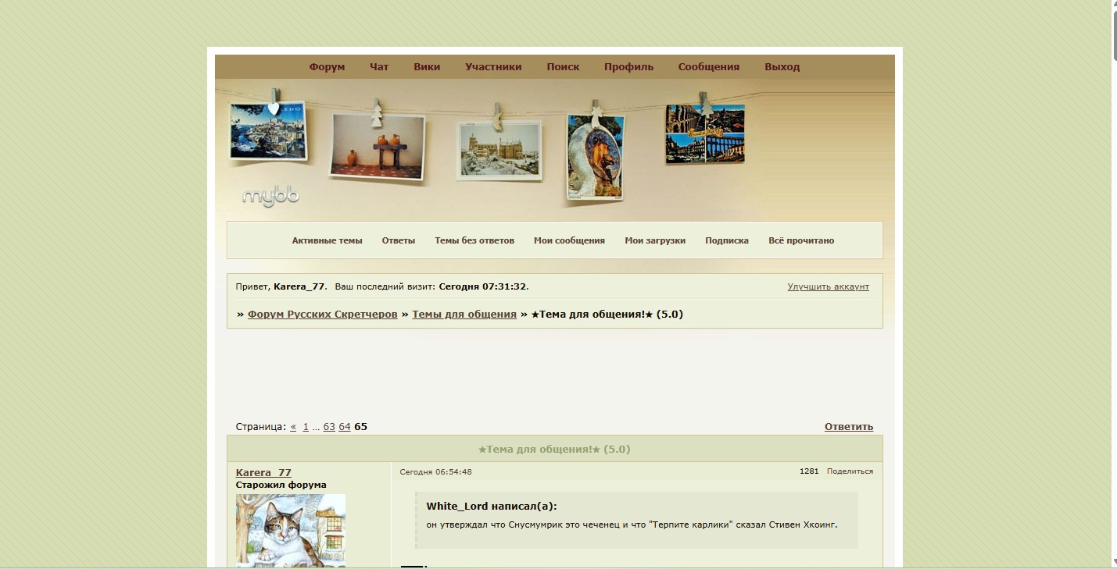Image resolution: width=1117 pixels, height=569 pixels.
Task: Open Форум Русских Скретчеров breadcrumb
Action: [323, 315]
